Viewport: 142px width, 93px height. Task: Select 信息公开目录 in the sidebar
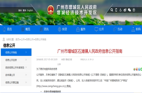pyautogui.click(x=16, y=60)
